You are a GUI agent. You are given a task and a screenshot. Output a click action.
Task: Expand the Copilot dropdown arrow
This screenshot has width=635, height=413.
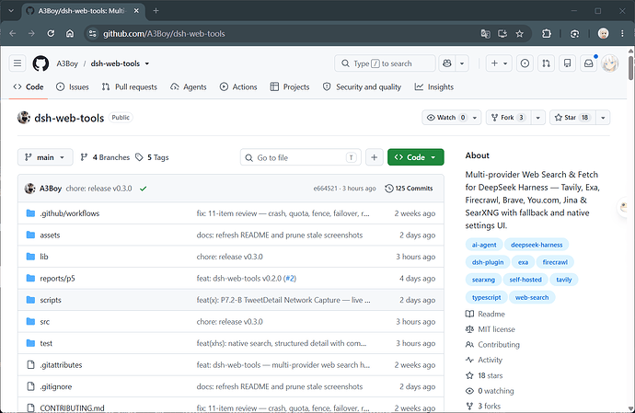tap(462, 63)
